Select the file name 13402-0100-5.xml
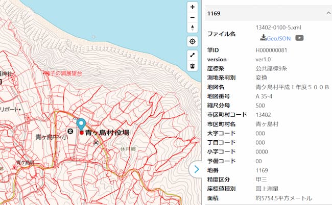The image size is (332, 205). [x=278, y=28]
